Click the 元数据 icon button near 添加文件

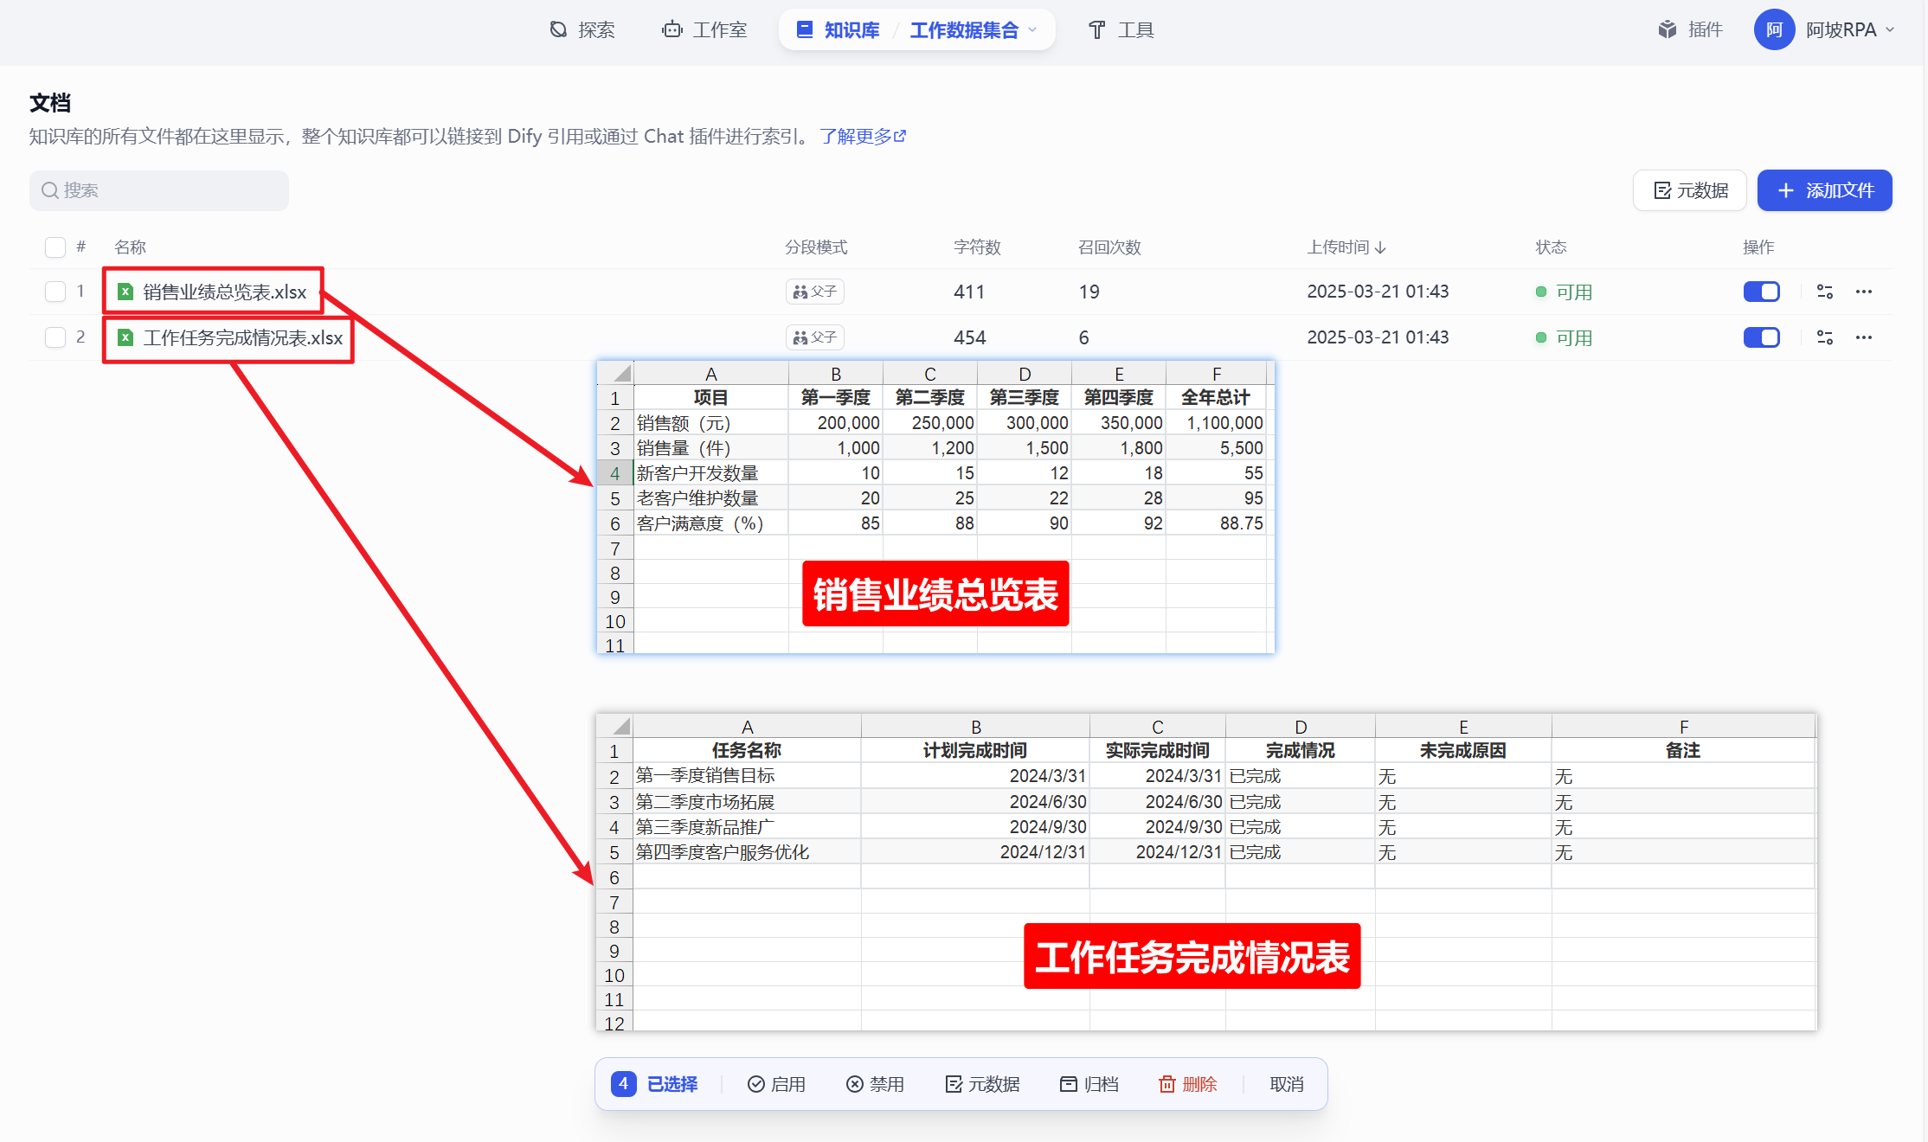point(1689,190)
